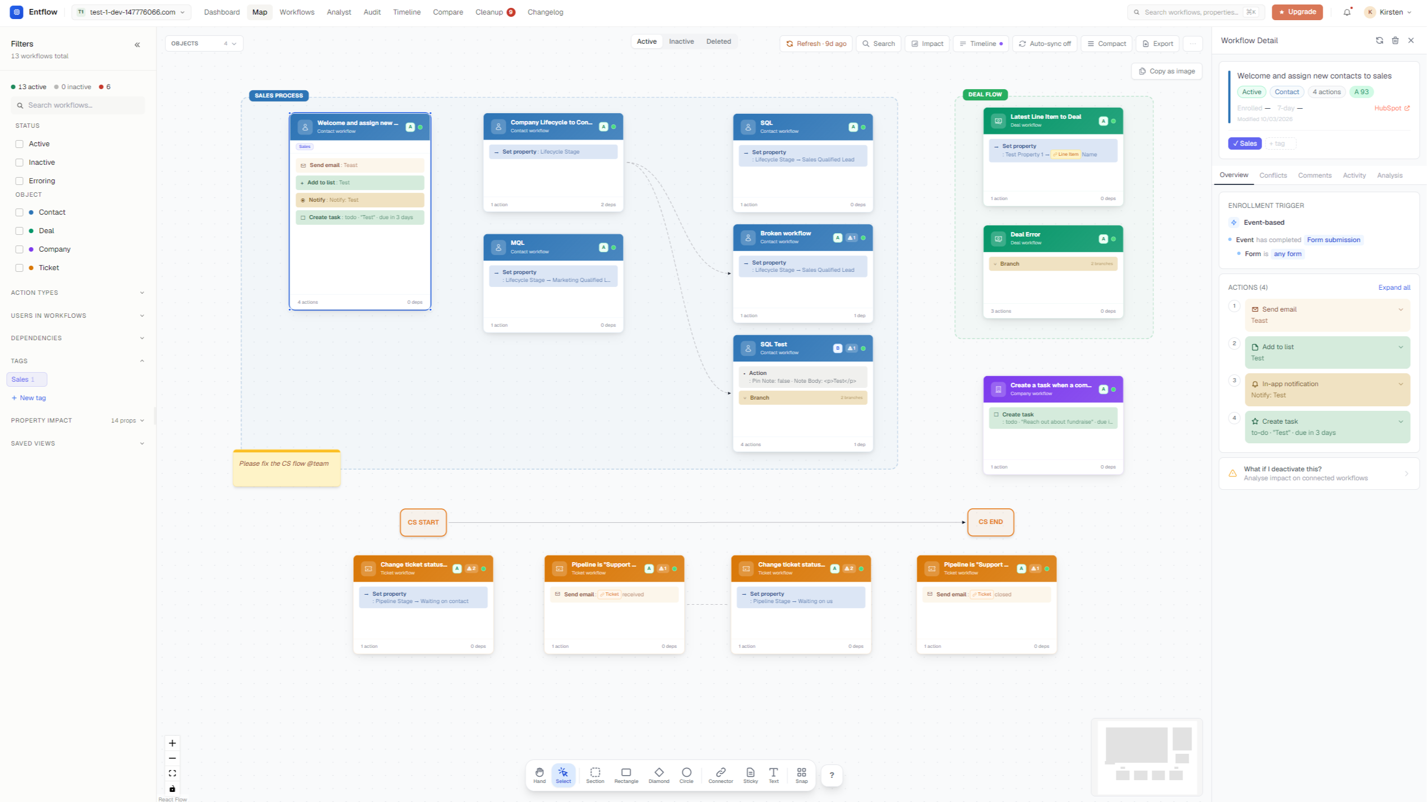Click Copy as image button
Image resolution: width=1427 pixels, height=802 pixels.
coord(1166,71)
